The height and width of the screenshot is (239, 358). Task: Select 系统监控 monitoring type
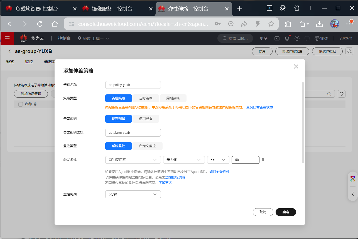pyautogui.click(x=119, y=146)
